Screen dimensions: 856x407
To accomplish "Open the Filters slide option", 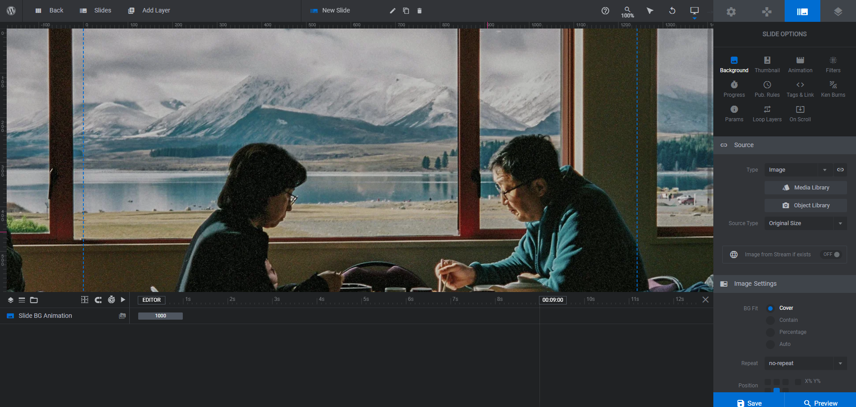I will pos(833,65).
